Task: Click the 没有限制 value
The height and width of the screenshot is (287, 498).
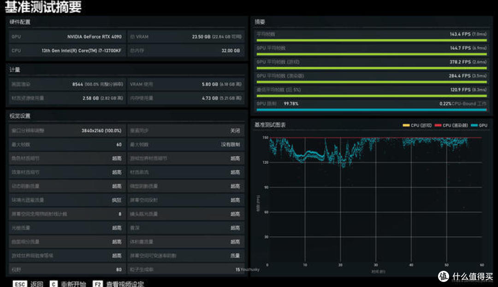Action: point(231,144)
